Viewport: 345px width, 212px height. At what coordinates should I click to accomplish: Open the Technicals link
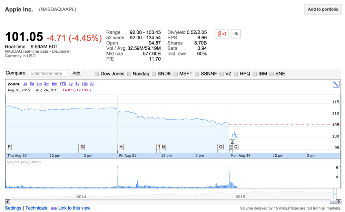[x=36, y=208]
